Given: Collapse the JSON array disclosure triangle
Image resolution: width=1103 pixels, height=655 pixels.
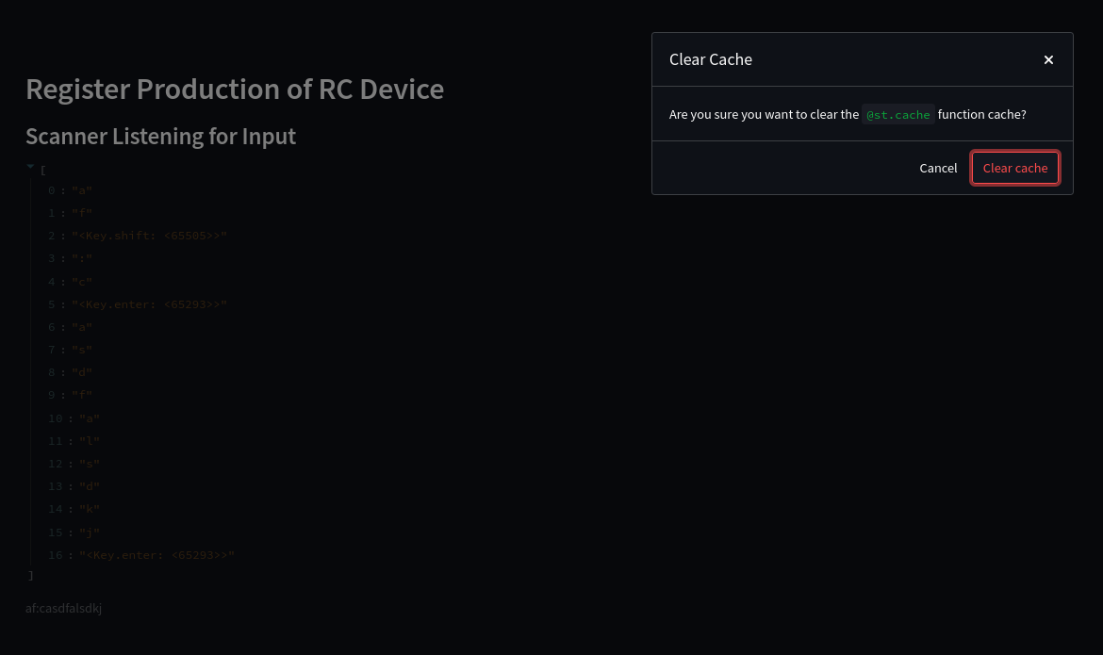Looking at the screenshot, I should (30, 166).
